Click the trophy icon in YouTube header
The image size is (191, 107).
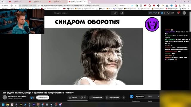(x=168, y=13)
